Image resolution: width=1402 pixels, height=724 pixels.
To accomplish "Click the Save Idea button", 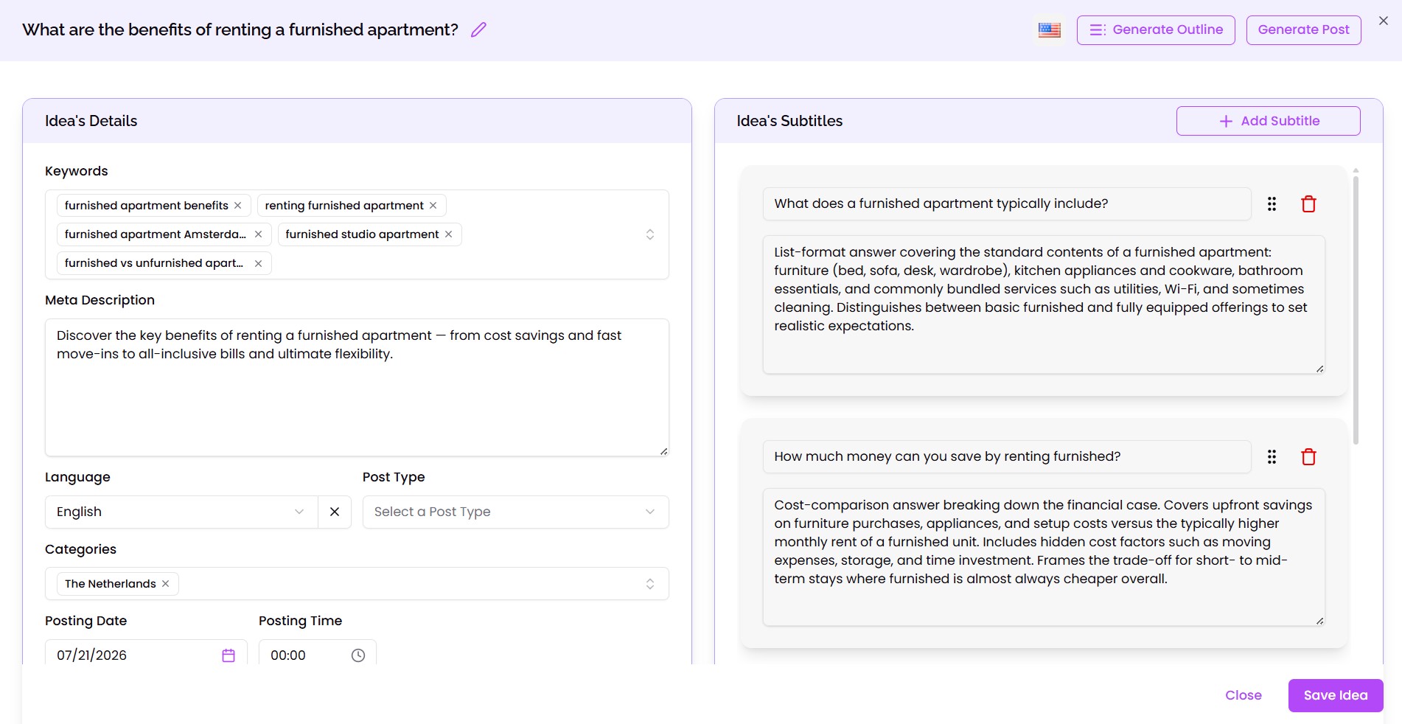I will [1336, 695].
